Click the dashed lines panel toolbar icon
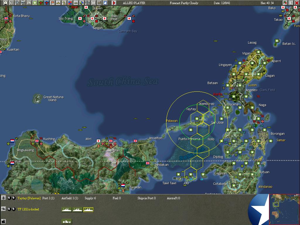Image resolution: width=300 pixels, height=225 pixels. pyautogui.click(x=99, y=3)
